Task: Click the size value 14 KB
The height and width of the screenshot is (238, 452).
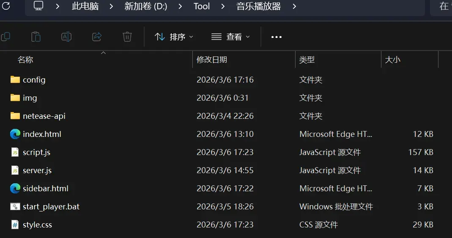Action: click(423, 170)
